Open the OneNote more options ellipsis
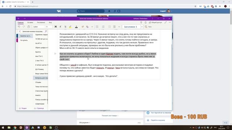This screenshot has height=130, width=232. pyautogui.click(x=170, y=22)
